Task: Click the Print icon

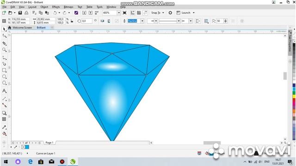Action: point(26,13)
